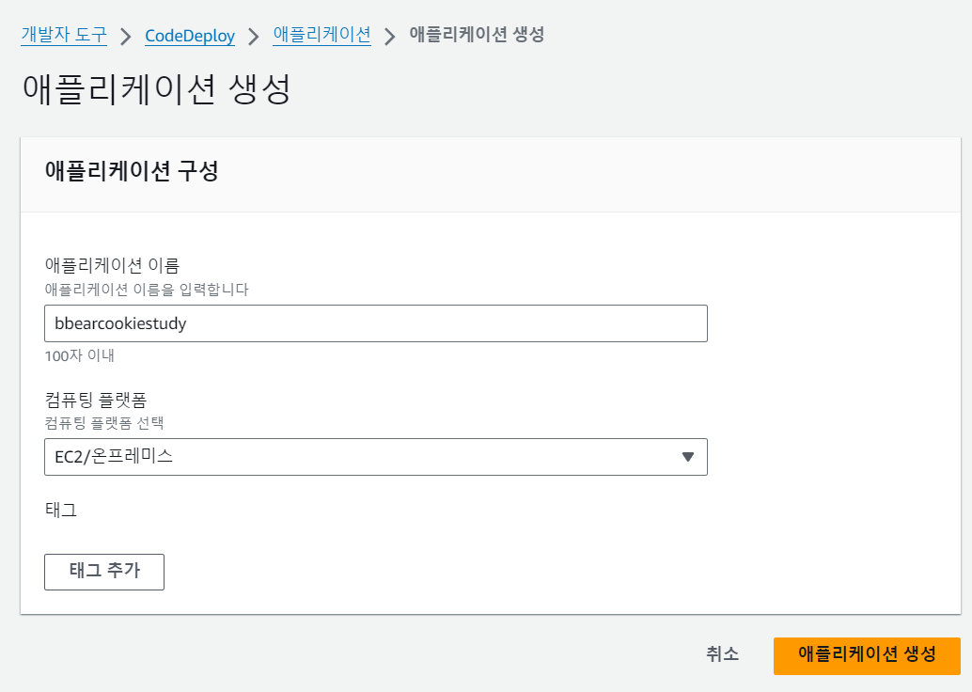The height and width of the screenshot is (692, 972).
Task: Navigate to the 애플리케이션 breadcrumb link
Action: point(321,36)
